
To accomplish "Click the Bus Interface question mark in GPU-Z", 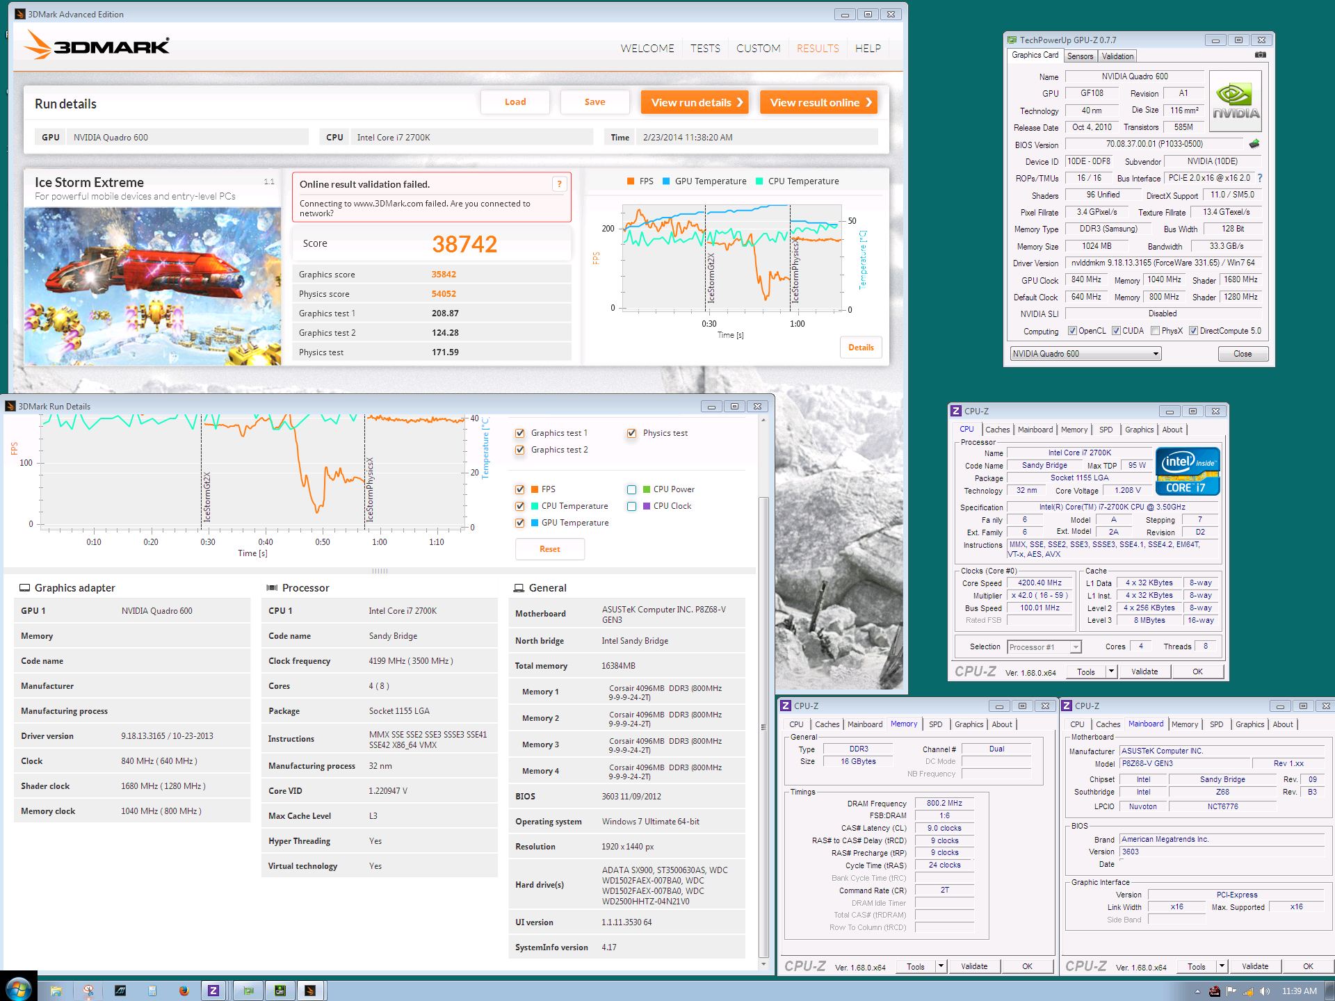I will click(x=1260, y=178).
